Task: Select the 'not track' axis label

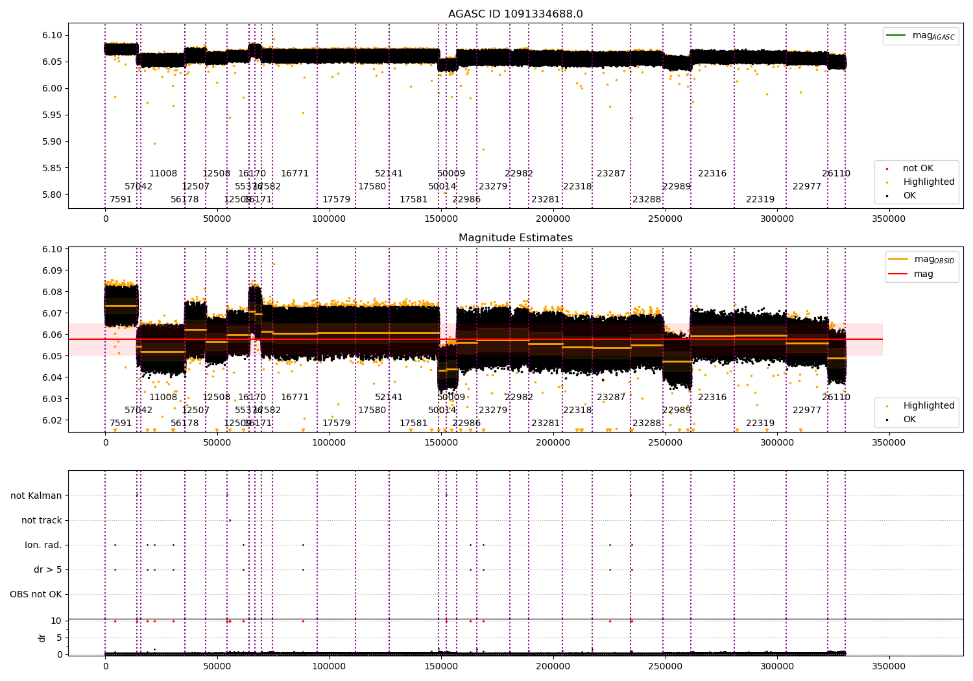Action: (42, 520)
